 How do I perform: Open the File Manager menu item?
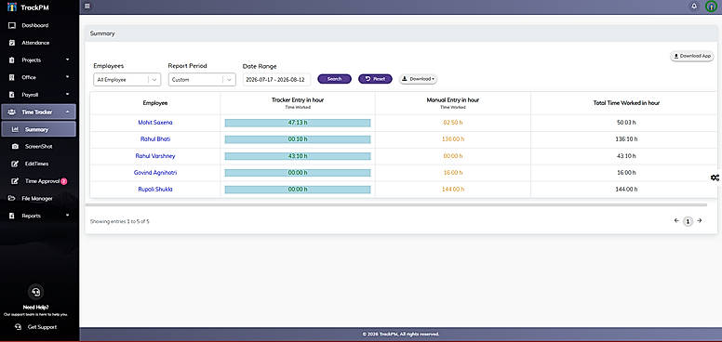coord(38,199)
